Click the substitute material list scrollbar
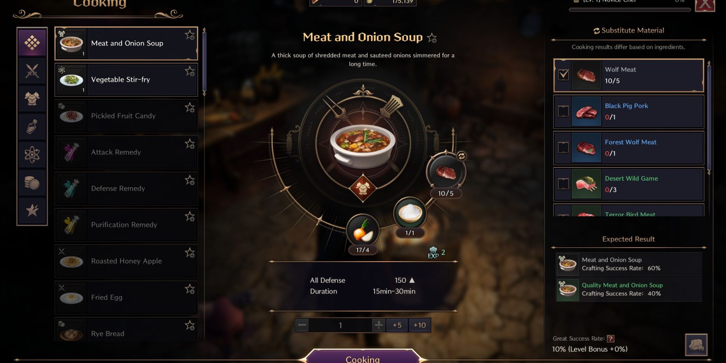726x363 pixels. coord(709,118)
